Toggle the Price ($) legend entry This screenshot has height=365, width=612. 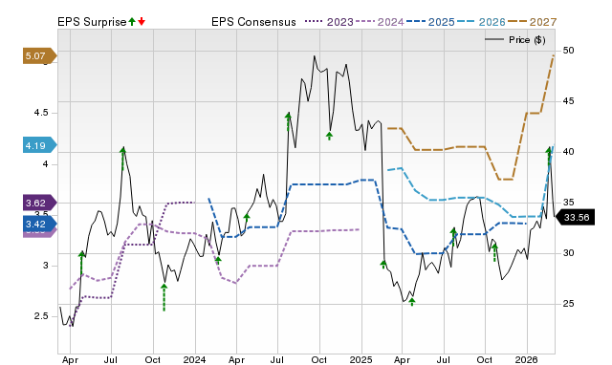click(514, 40)
